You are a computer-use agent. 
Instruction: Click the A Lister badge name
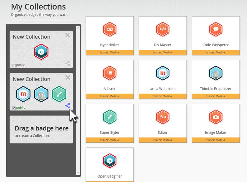point(110,89)
